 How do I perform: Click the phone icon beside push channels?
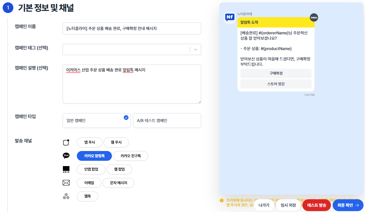[x=66, y=142]
